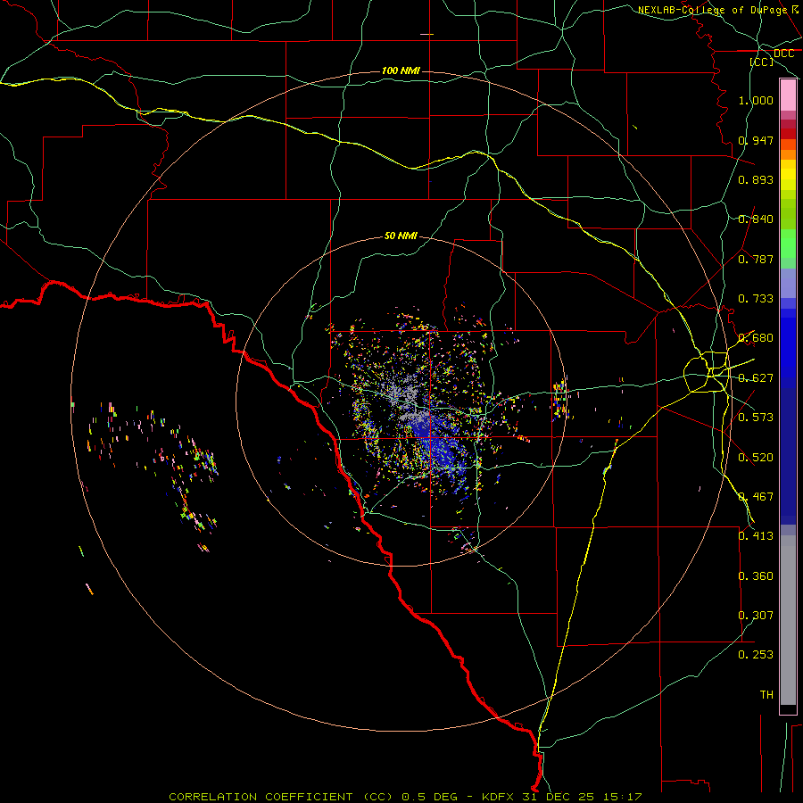803x803 pixels.
Task: Click the 0.893 scale value
Action: pyautogui.click(x=756, y=179)
